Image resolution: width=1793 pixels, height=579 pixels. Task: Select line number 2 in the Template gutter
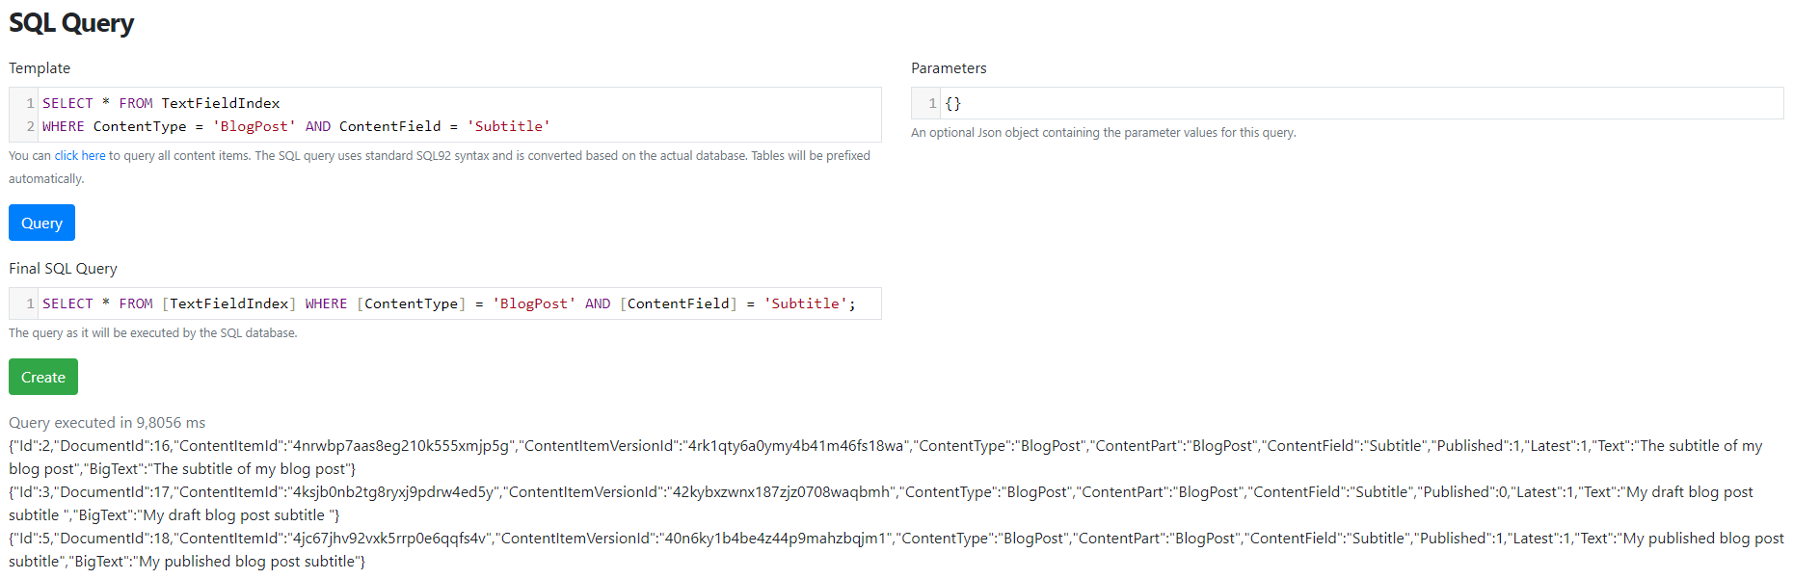[30, 126]
